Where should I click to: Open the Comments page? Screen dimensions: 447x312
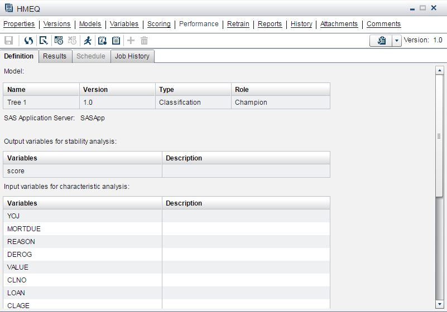383,24
